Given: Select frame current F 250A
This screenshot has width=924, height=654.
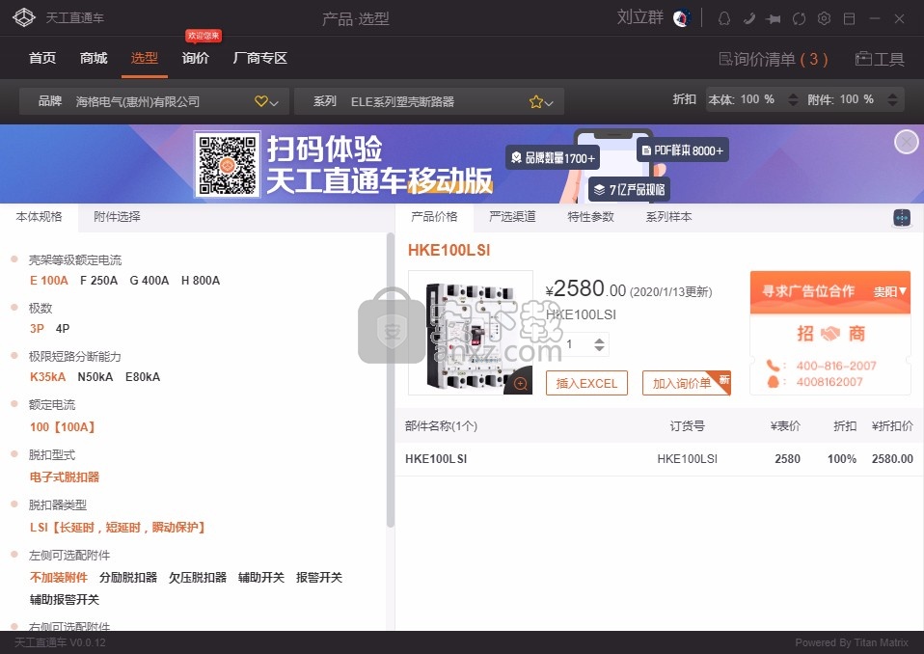Looking at the screenshot, I should 99,281.
